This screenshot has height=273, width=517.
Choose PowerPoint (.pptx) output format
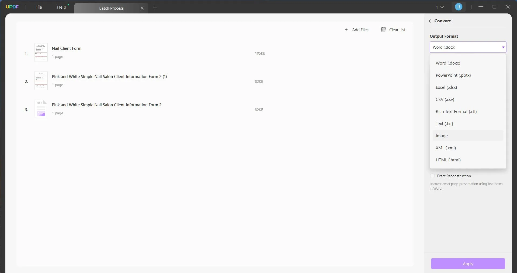pyautogui.click(x=468, y=75)
